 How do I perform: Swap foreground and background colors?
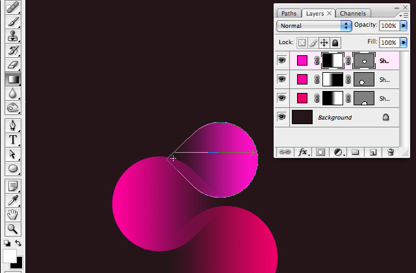[18, 243]
